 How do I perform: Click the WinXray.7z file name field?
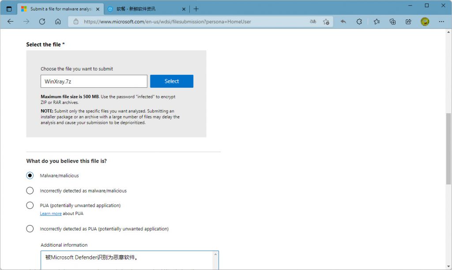pos(94,81)
